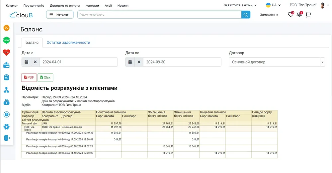Open the UA language selector
Screen dimensions: 332x173
273,5
